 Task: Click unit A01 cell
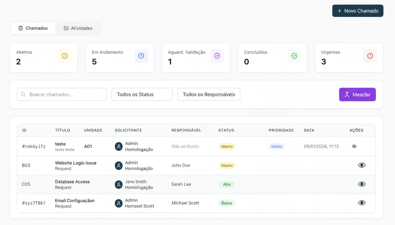point(88,146)
